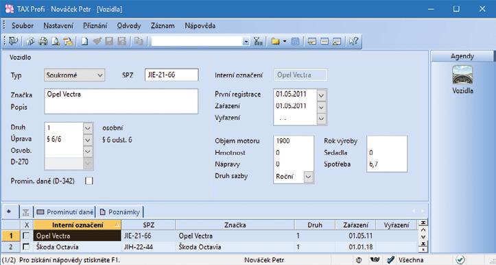The height and width of the screenshot is (265, 496).
Task: Select the Škoda Octavia row in the table
Action: point(209,247)
